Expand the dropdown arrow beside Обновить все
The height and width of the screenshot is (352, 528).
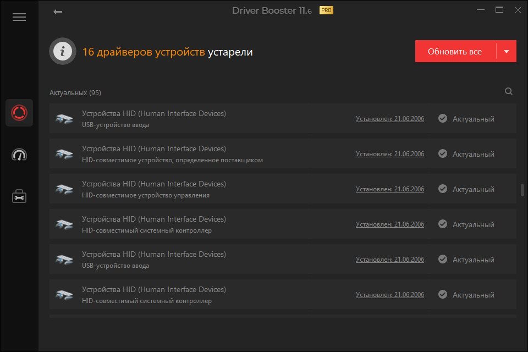pos(507,51)
